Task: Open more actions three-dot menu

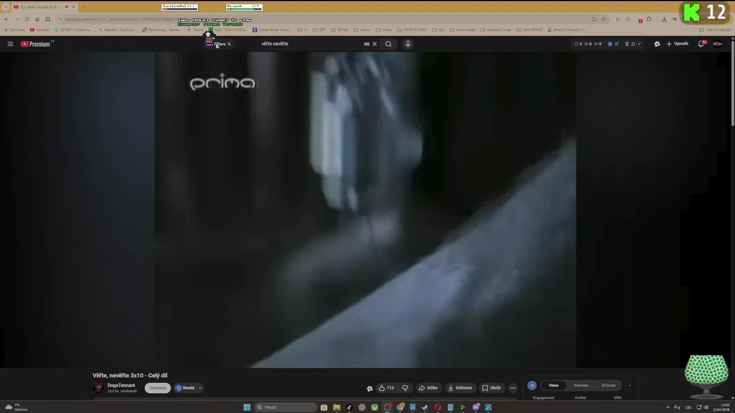Action: 513,388
